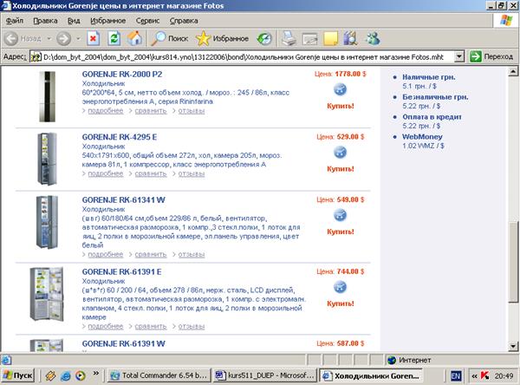
Task: Click the Mail envelope toolbar icon
Action: point(309,38)
